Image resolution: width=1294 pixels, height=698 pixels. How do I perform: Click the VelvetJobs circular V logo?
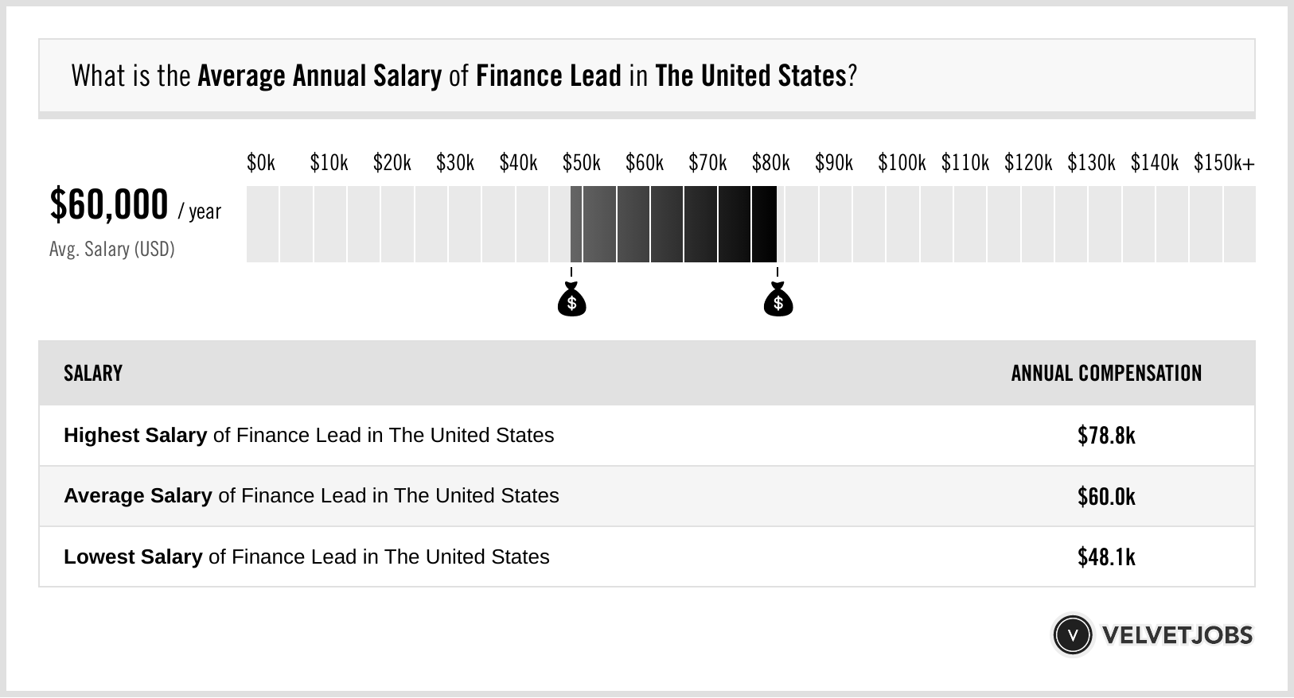[1072, 634]
